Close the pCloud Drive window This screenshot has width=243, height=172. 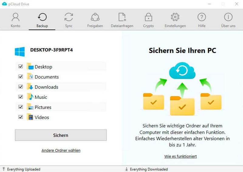click(x=237, y=4)
